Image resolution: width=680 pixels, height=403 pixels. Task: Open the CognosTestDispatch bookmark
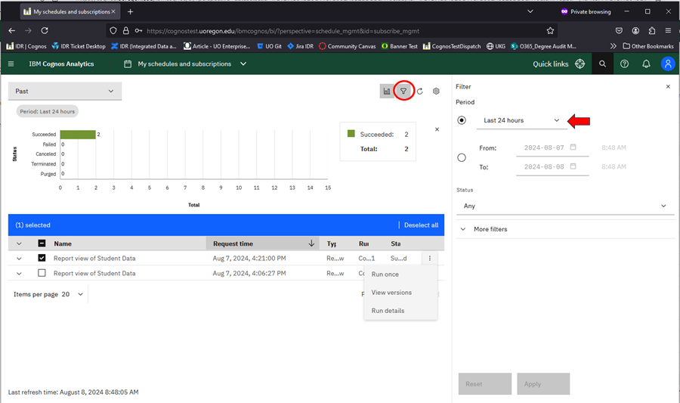tap(452, 46)
